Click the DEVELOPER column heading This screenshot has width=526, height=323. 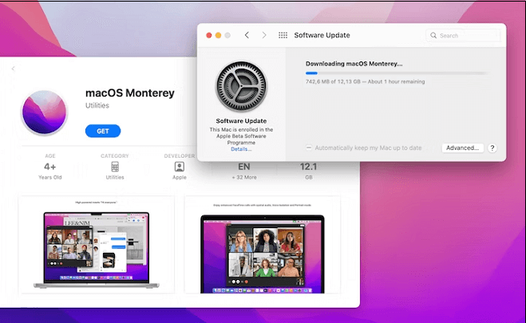click(179, 156)
